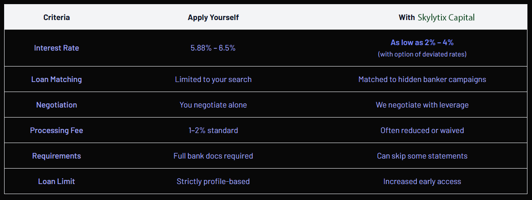532x200 pixels.
Task: Select the Loan Matching row label
Action: tap(56, 79)
